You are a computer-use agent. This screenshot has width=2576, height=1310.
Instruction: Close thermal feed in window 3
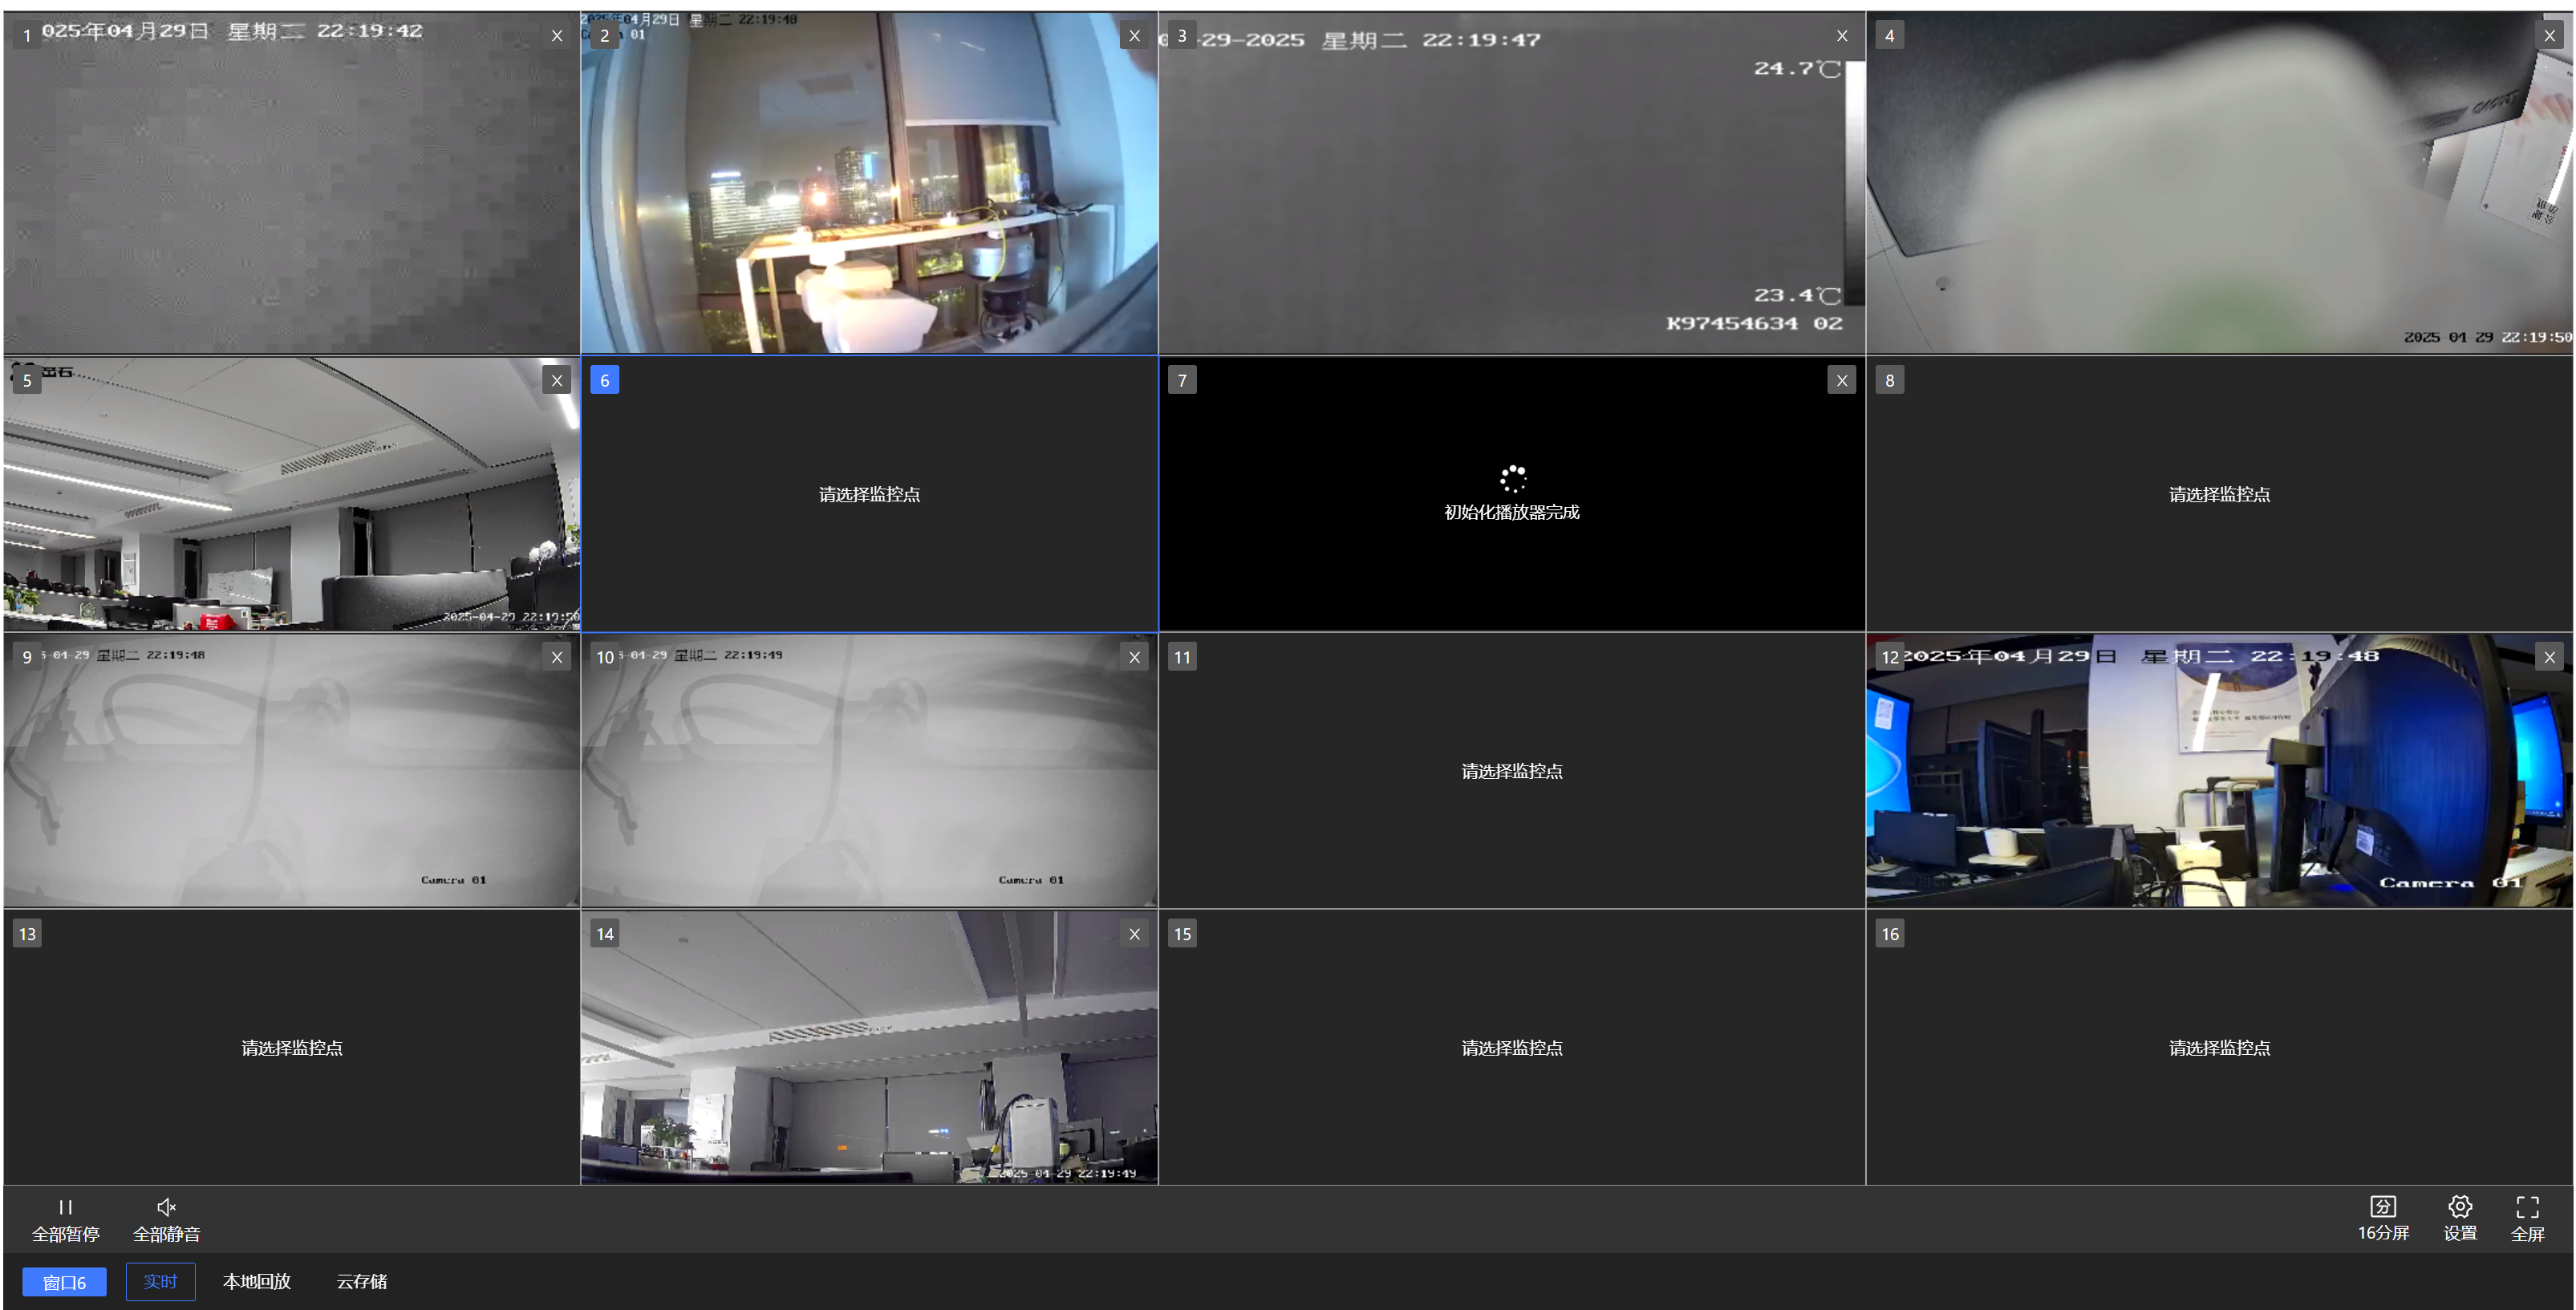pos(1842,36)
